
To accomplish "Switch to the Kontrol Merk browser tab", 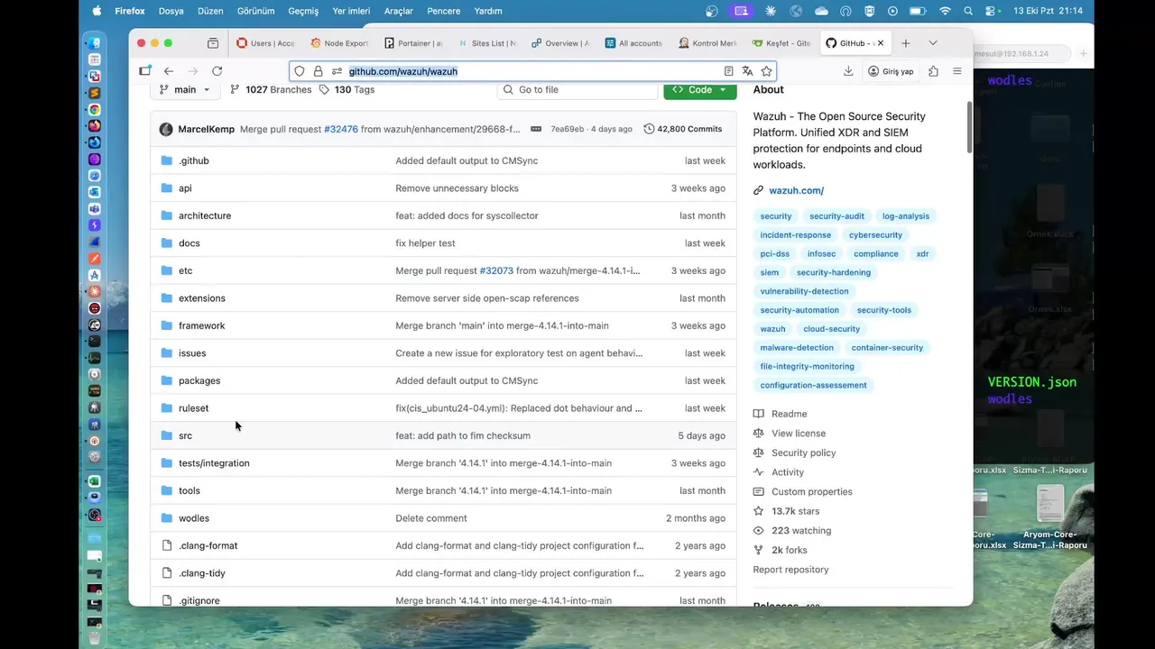I will (x=707, y=43).
